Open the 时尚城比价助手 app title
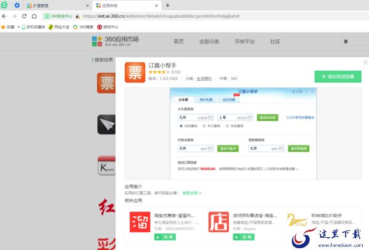The image size is (369, 250). tap(327, 216)
